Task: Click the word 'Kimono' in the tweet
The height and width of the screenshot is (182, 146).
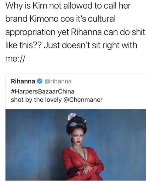Action: pyautogui.click(x=44, y=19)
